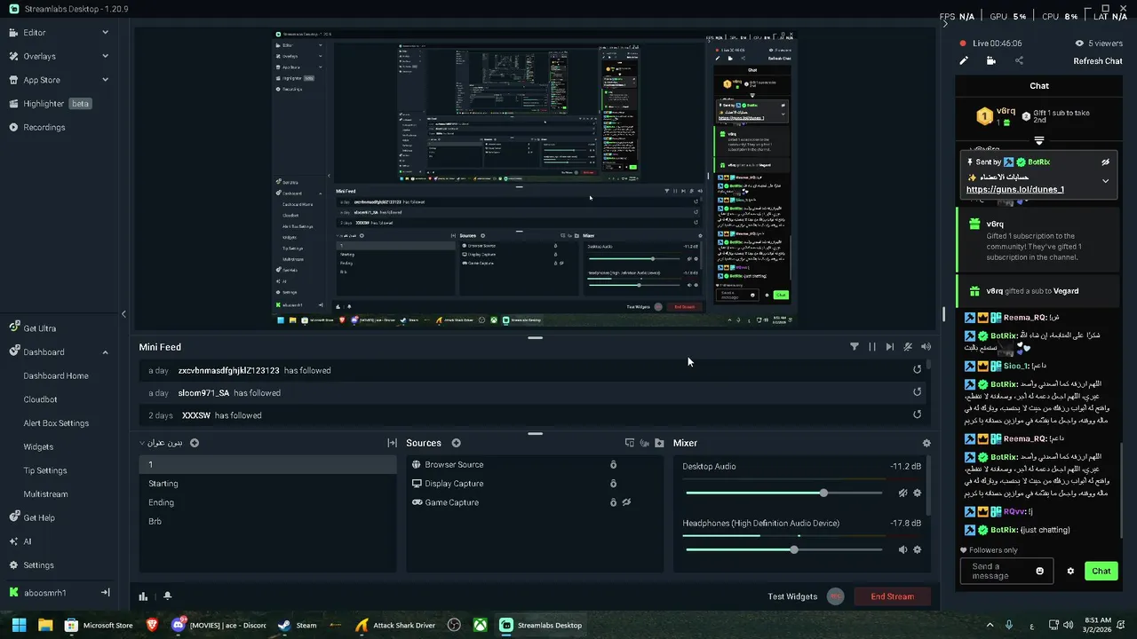Expand the scene collection dropdown
1137x639 pixels.
(x=161, y=443)
